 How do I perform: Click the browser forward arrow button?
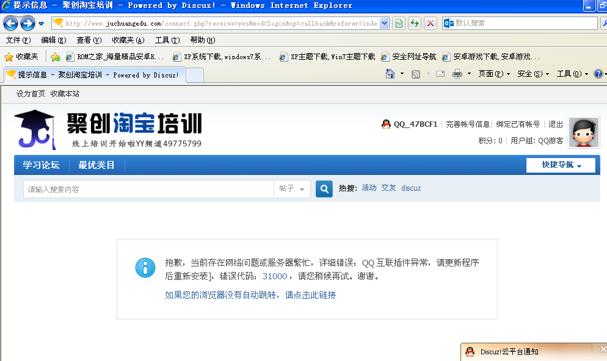(x=27, y=23)
